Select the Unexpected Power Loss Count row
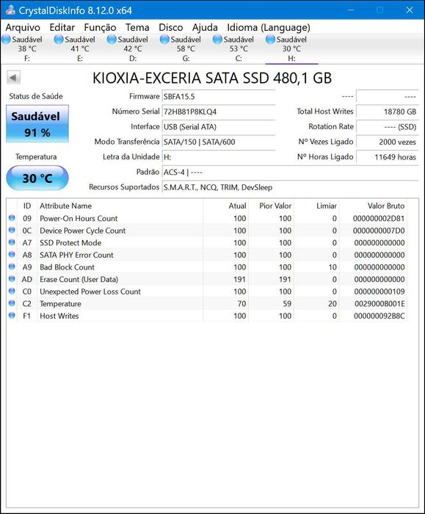This screenshot has width=425, height=514. coord(207,292)
